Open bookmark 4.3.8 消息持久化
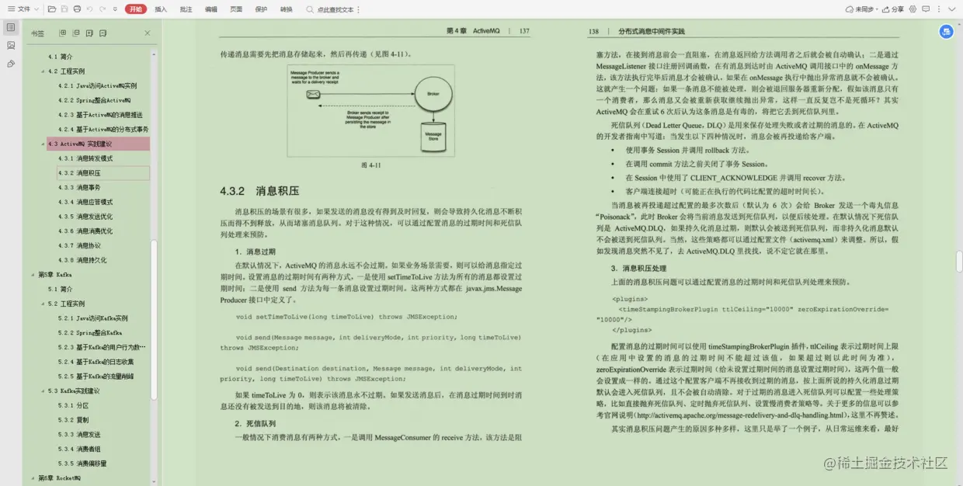 tap(82, 259)
